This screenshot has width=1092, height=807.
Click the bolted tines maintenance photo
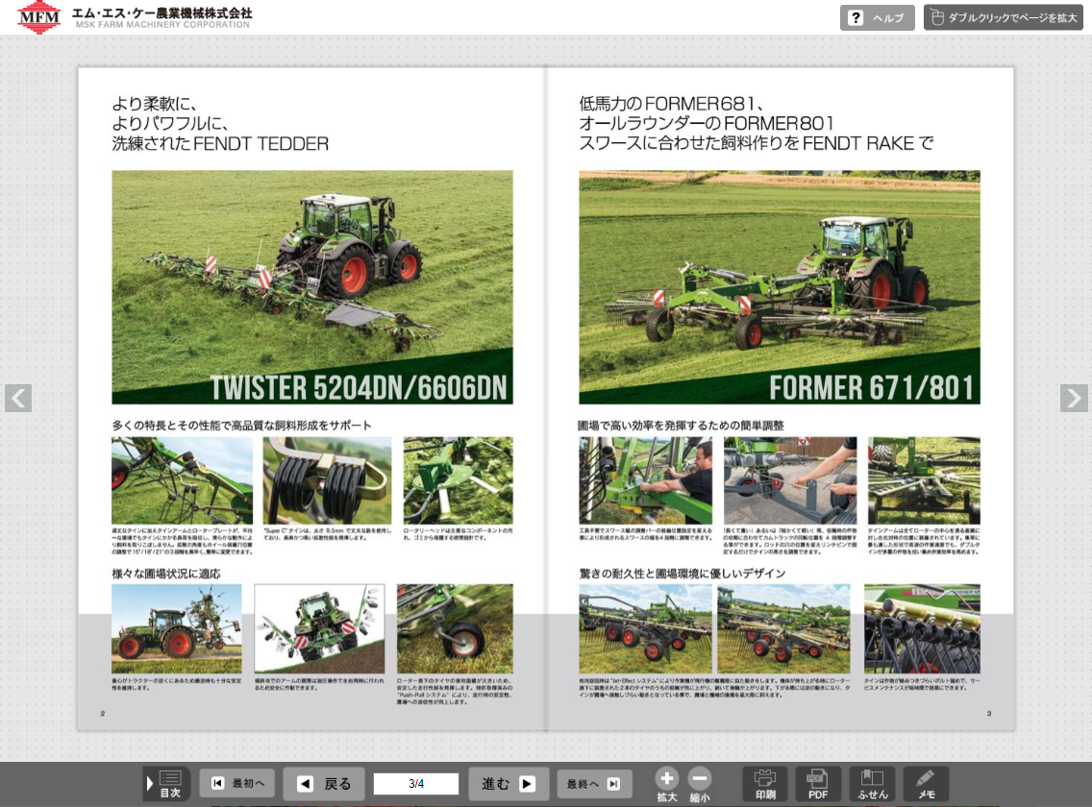point(922,628)
